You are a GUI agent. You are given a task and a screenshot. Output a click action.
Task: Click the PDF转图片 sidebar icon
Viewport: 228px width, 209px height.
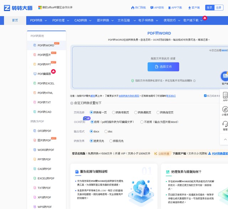pos(35,55)
